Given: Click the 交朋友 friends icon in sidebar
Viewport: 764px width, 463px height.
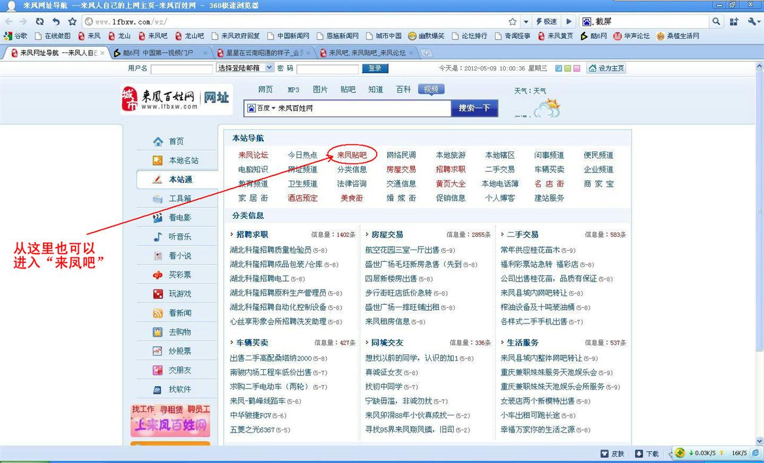Looking at the screenshot, I should click(x=158, y=371).
